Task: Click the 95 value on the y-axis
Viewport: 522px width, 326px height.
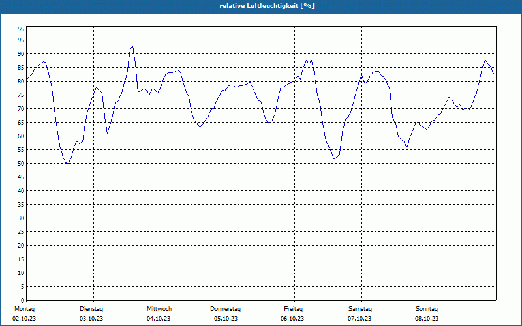Action: coord(21,40)
